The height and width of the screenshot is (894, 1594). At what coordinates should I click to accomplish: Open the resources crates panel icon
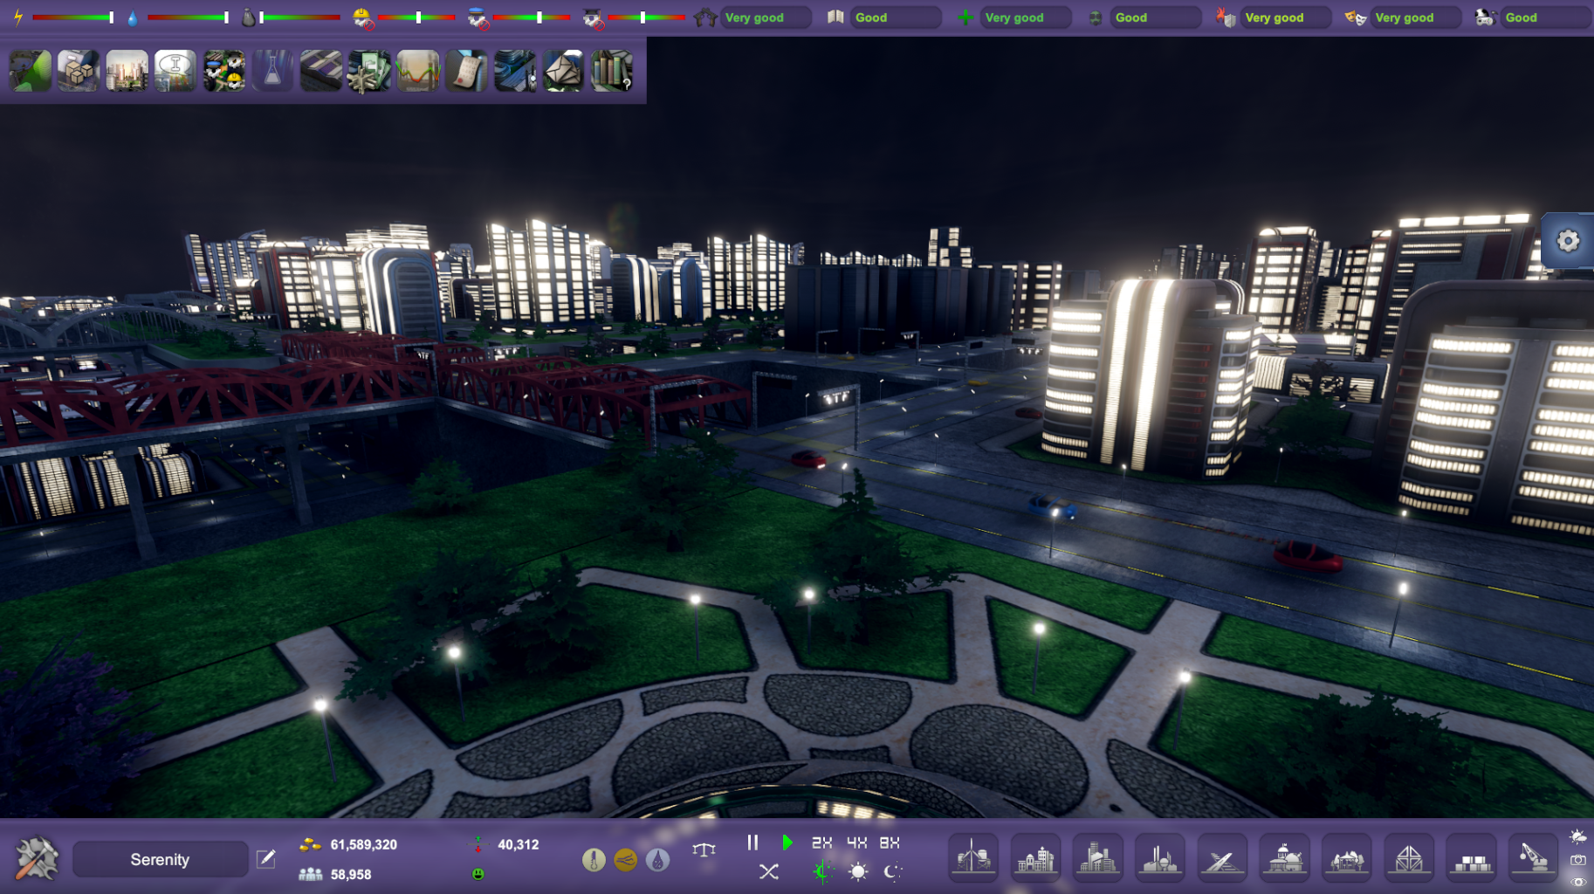pos(79,71)
